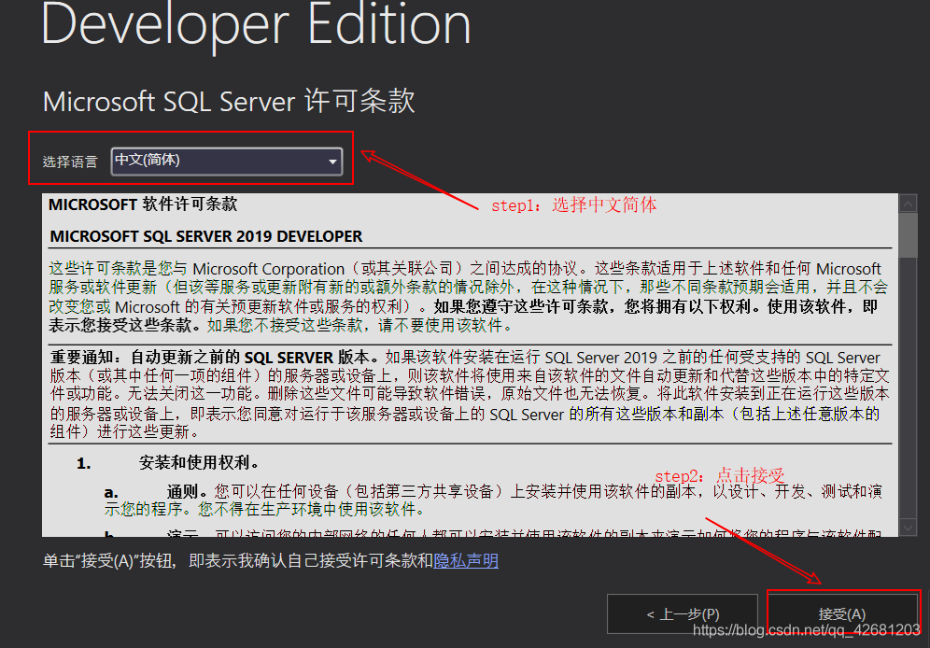Open the 选择语言 language dropdown
This screenshot has height=648, width=930.
[x=227, y=160]
